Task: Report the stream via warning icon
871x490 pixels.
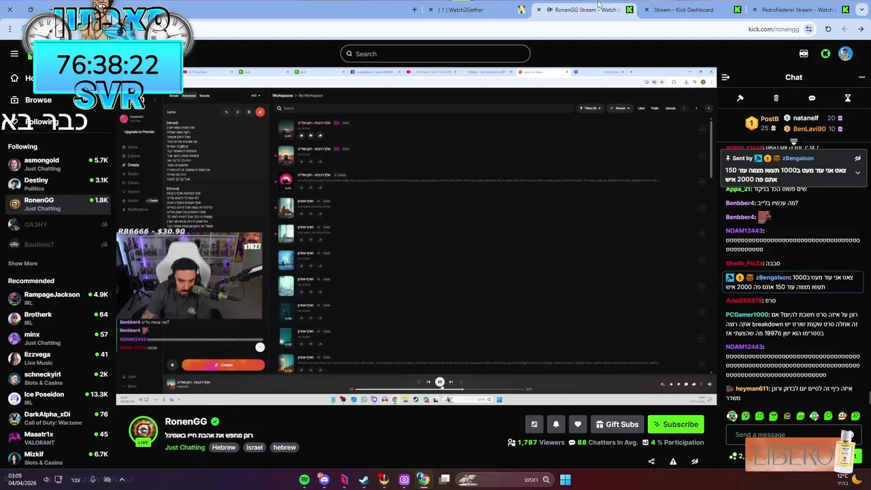Action: pyautogui.click(x=673, y=461)
